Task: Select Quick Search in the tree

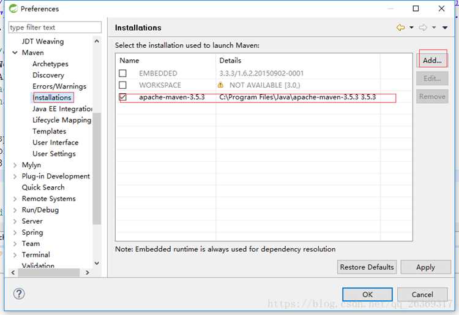Action: coord(43,188)
